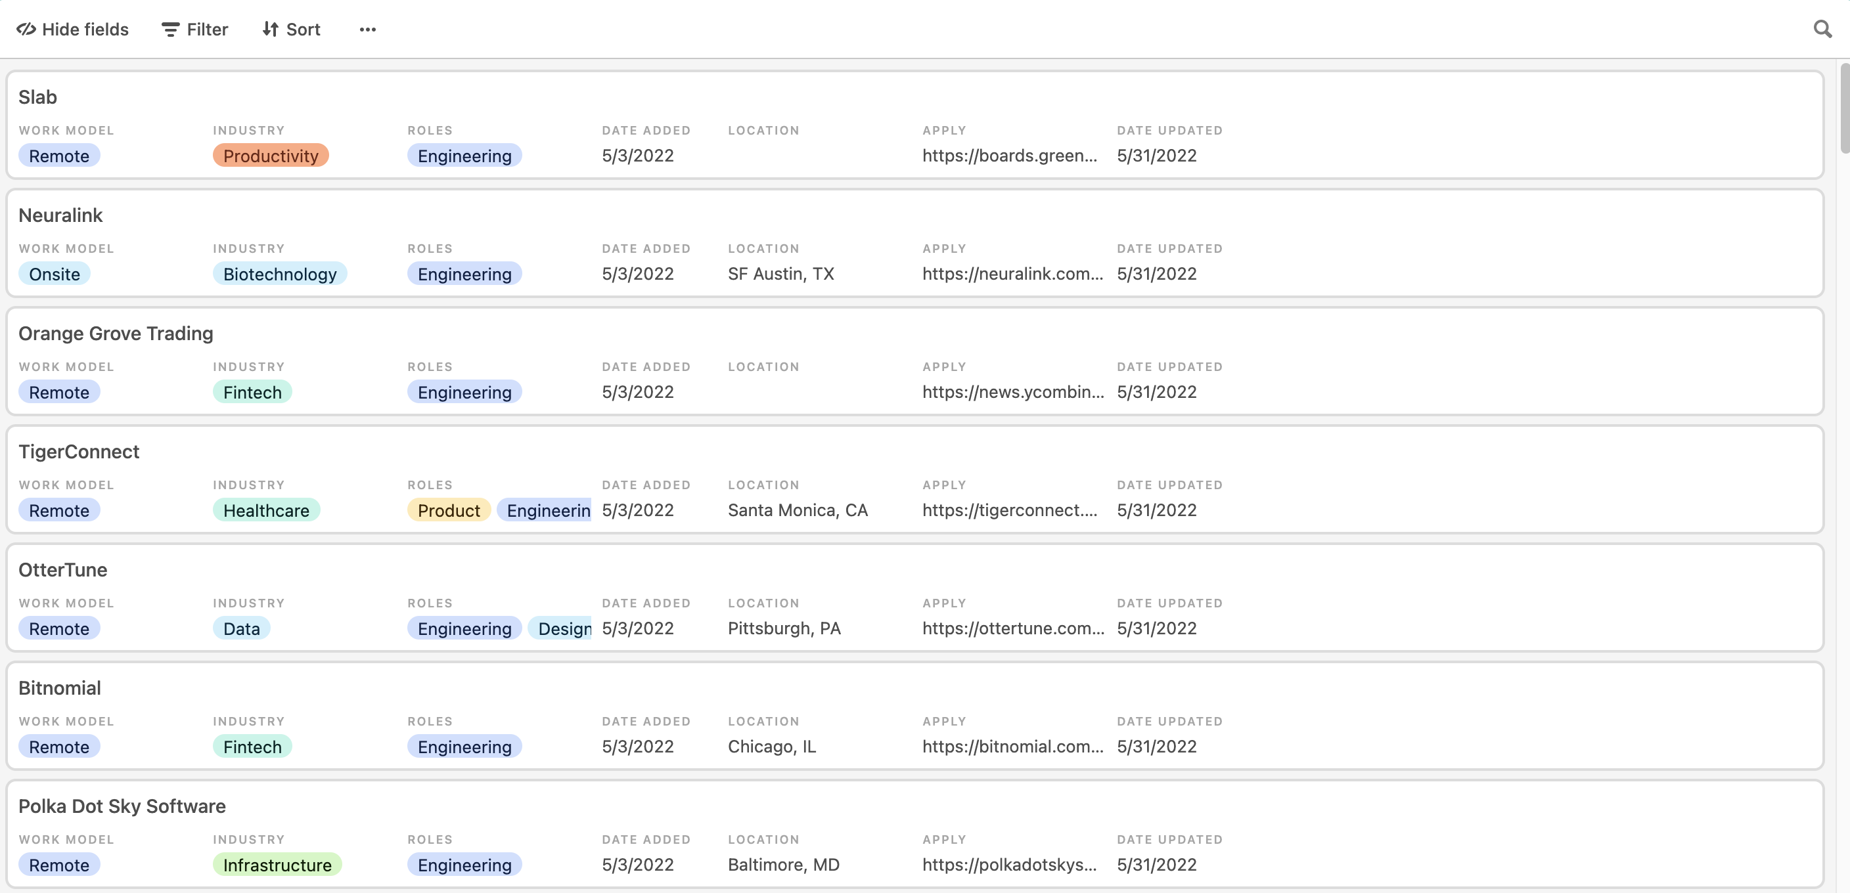The image size is (1850, 893).
Task: Open the Polka Dot Sky Software apply link
Action: tap(1010, 864)
